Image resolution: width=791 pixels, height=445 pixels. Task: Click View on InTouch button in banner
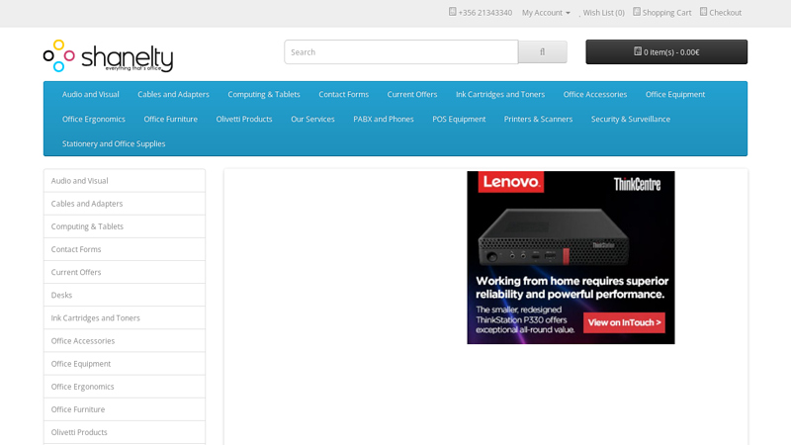[x=624, y=323]
